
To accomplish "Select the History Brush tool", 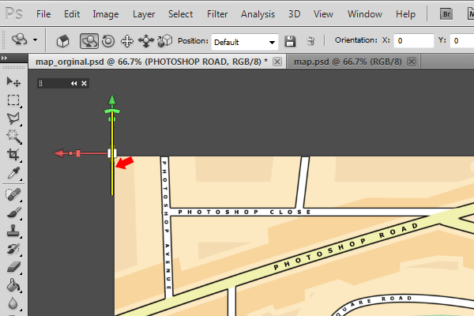I will (x=13, y=249).
